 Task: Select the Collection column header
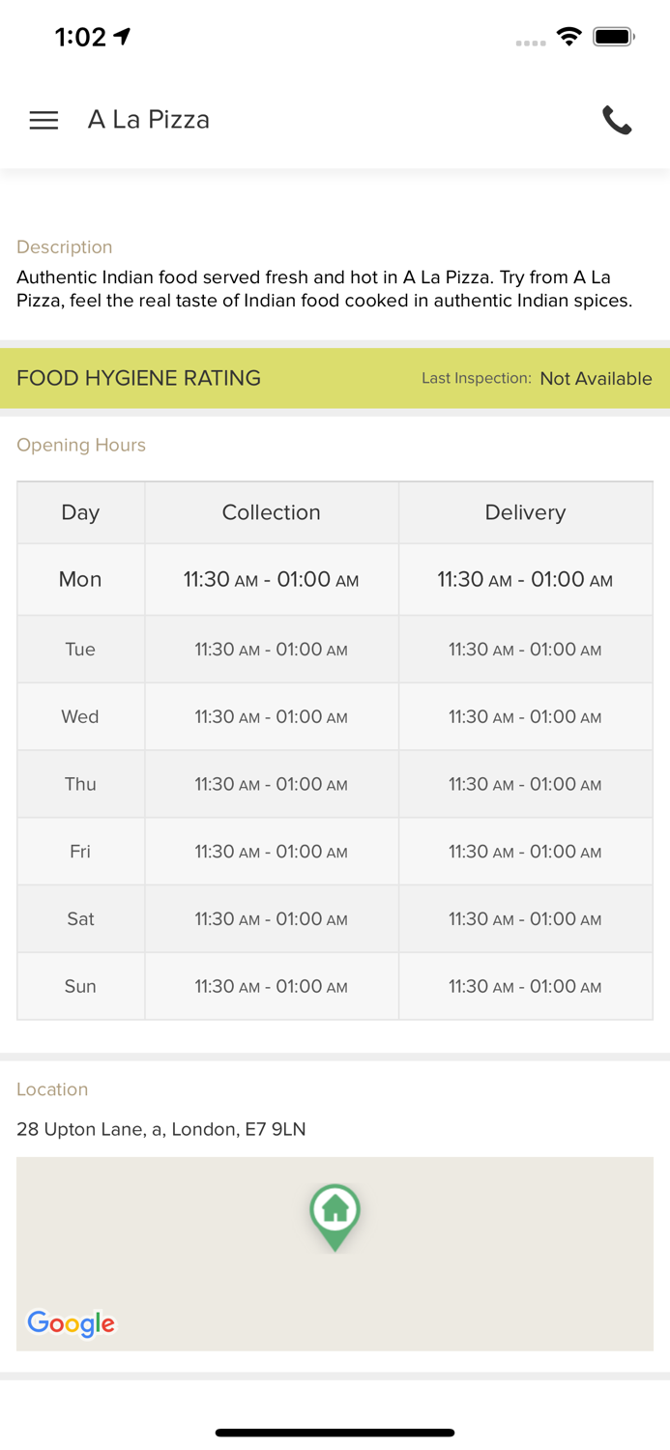tap(271, 512)
